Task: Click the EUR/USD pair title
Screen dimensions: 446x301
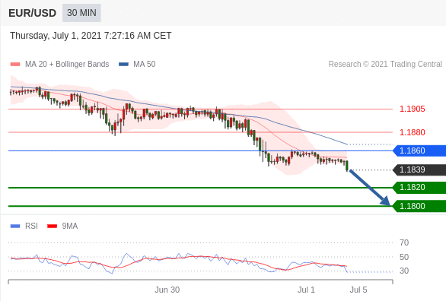Action: pos(33,13)
